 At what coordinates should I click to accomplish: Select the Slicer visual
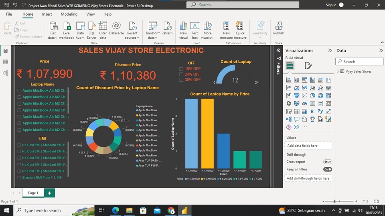[289, 112]
